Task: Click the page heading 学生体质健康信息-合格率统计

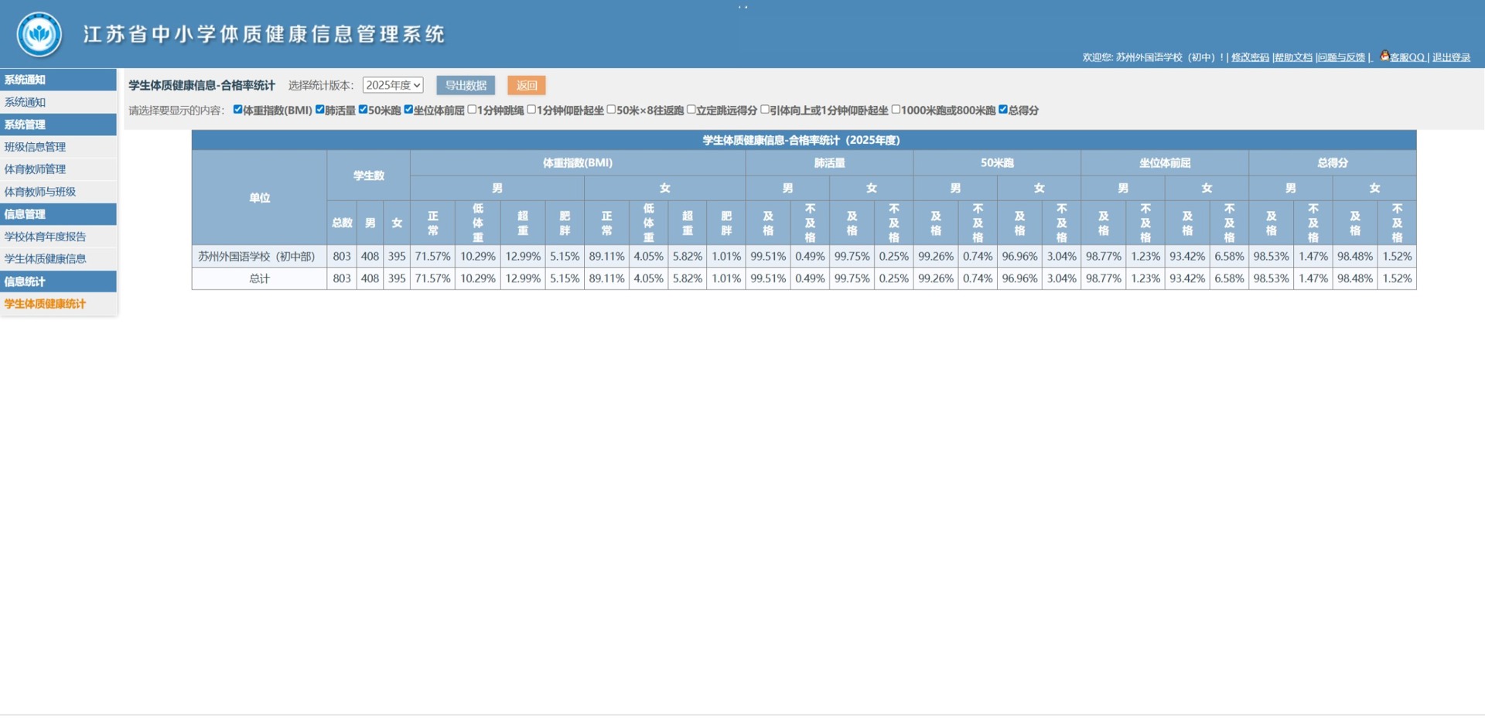Action: [202, 85]
